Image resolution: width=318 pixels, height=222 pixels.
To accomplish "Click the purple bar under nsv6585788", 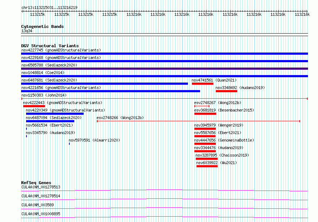I will tap(164, 69).
